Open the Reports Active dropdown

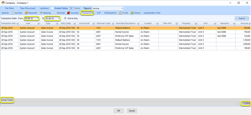click(122, 8)
